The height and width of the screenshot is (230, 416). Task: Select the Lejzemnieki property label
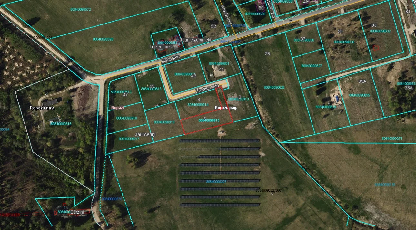click(161, 47)
